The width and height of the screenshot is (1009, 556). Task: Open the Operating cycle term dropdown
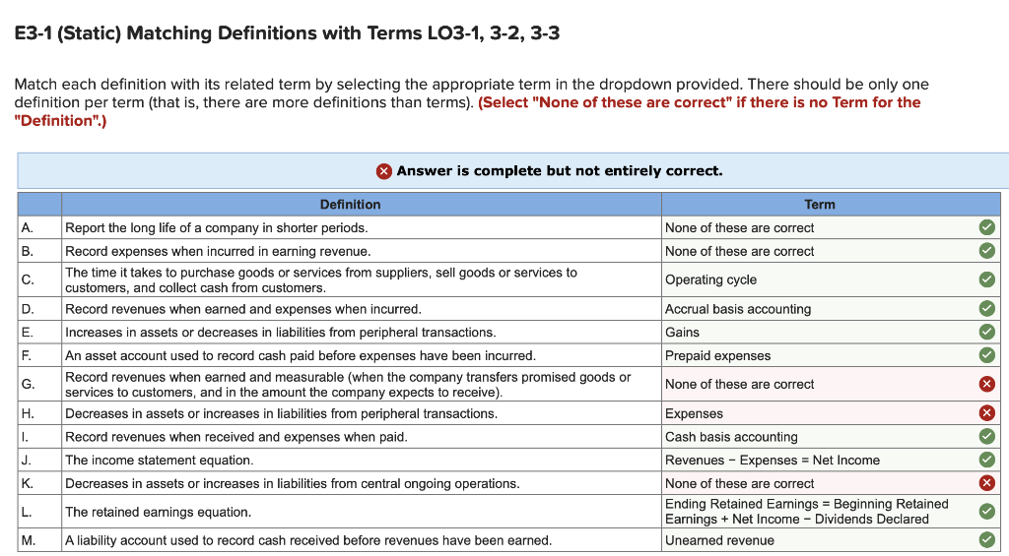[830, 279]
